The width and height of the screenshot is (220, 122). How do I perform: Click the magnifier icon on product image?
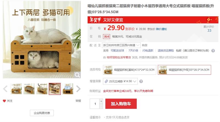[77, 75]
